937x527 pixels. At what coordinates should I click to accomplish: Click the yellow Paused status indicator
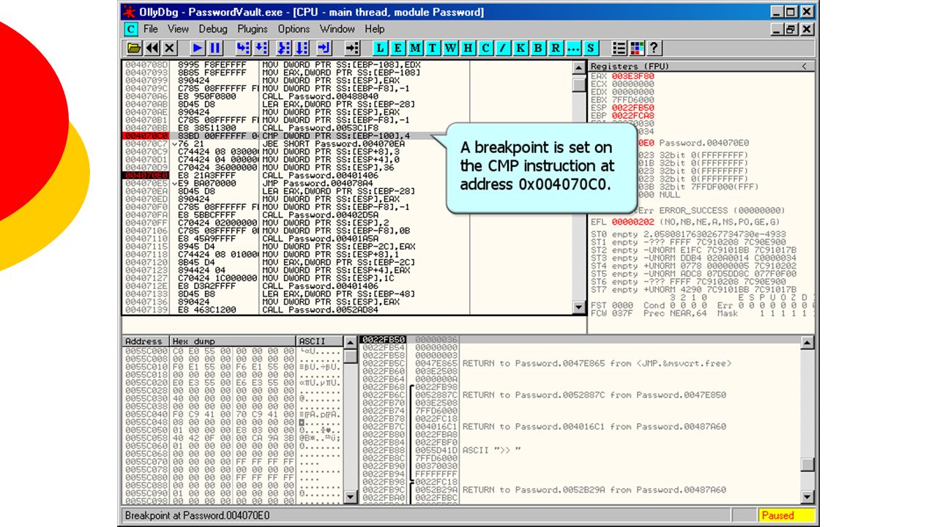(787, 515)
